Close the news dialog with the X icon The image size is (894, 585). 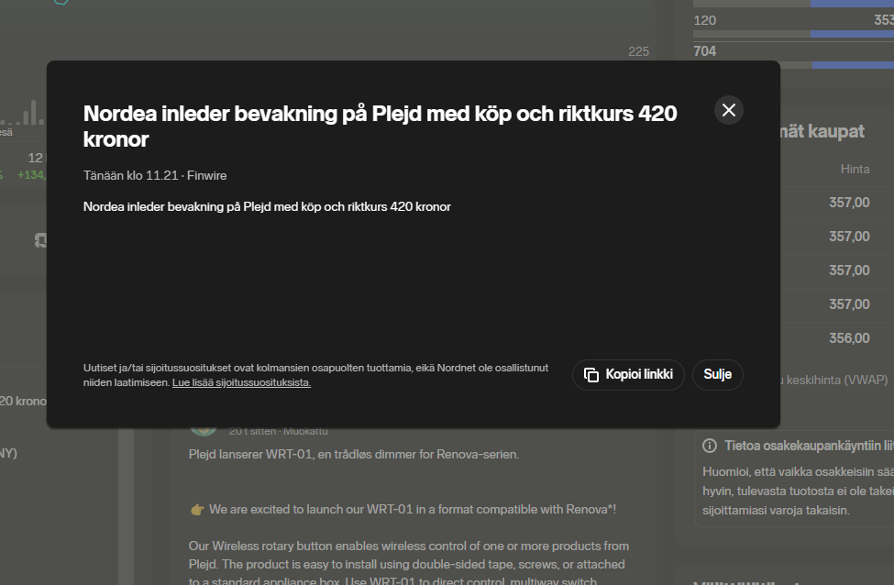(729, 110)
